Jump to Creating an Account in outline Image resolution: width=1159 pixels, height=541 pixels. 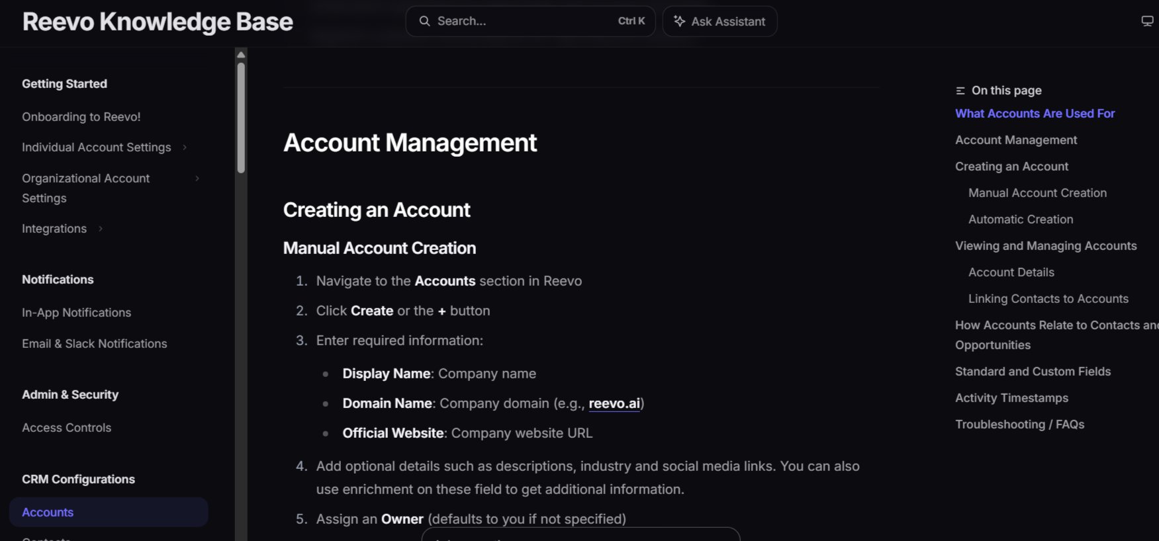tap(1012, 167)
